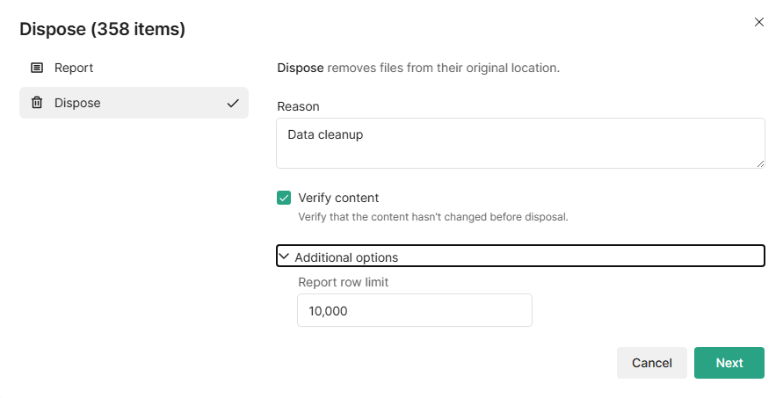
Task: Click the checkmark on the Dispose step
Action: coord(233,103)
